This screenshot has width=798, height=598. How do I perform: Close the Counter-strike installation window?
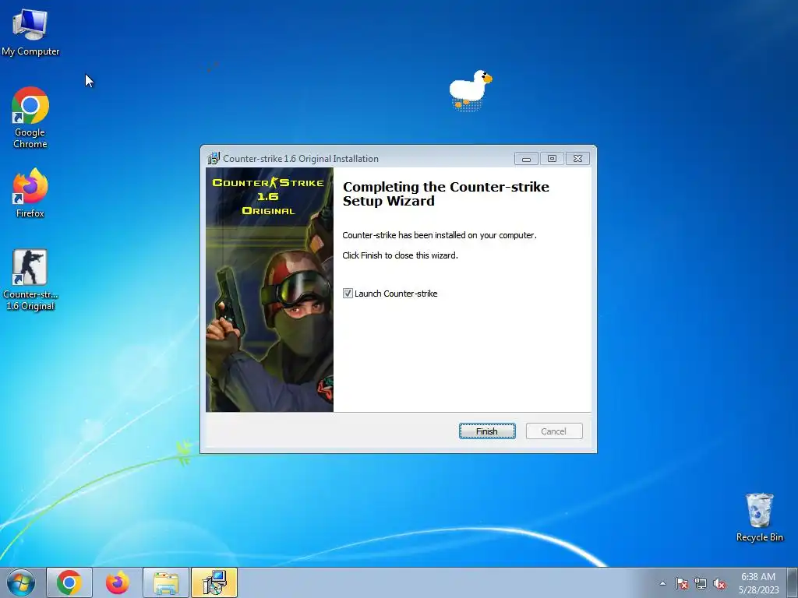[577, 159]
